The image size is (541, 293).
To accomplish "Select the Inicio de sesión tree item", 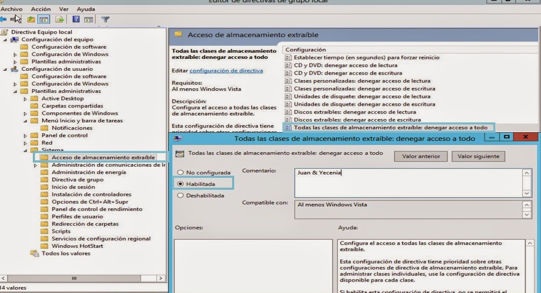I will [x=74, y=187].
